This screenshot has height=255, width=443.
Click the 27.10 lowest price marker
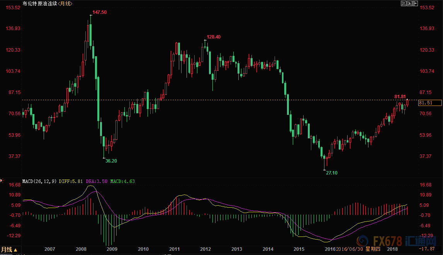pyautogui.click(x=331, y=173)
